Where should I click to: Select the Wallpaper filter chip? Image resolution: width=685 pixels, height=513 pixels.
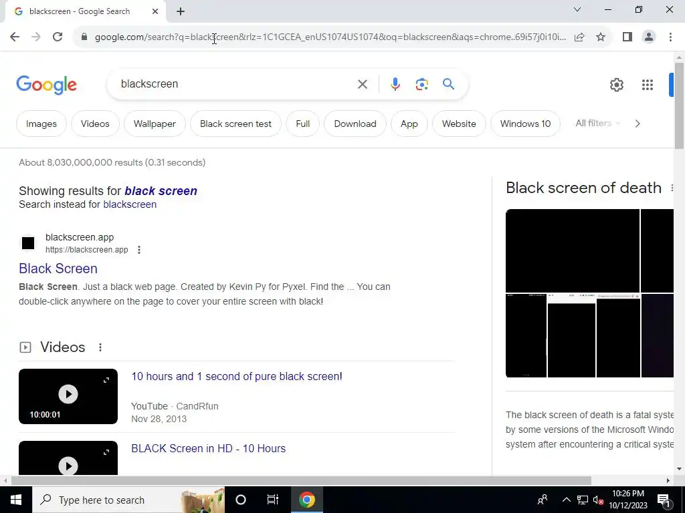click(x=155, y=124)
